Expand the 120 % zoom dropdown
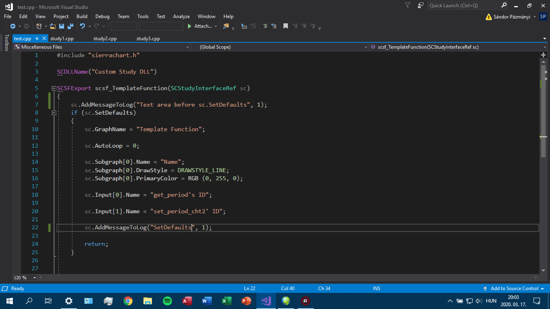Viewport: 550px width, 309px height. pyautogui.click(x=34, y=278)
